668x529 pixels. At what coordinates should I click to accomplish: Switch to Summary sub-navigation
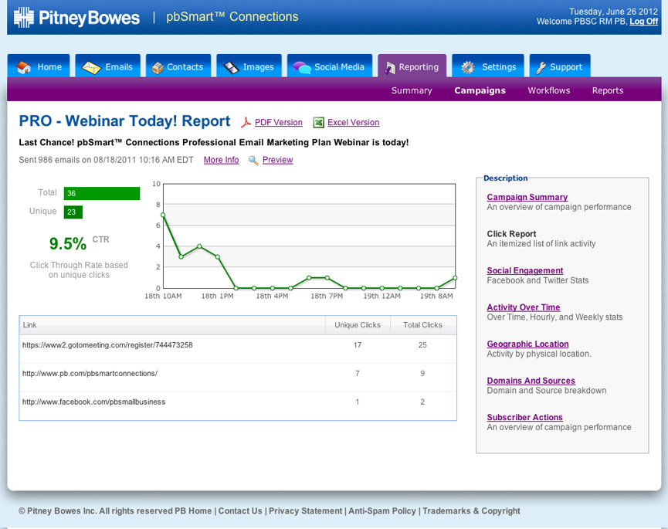[x=412, y=90]
